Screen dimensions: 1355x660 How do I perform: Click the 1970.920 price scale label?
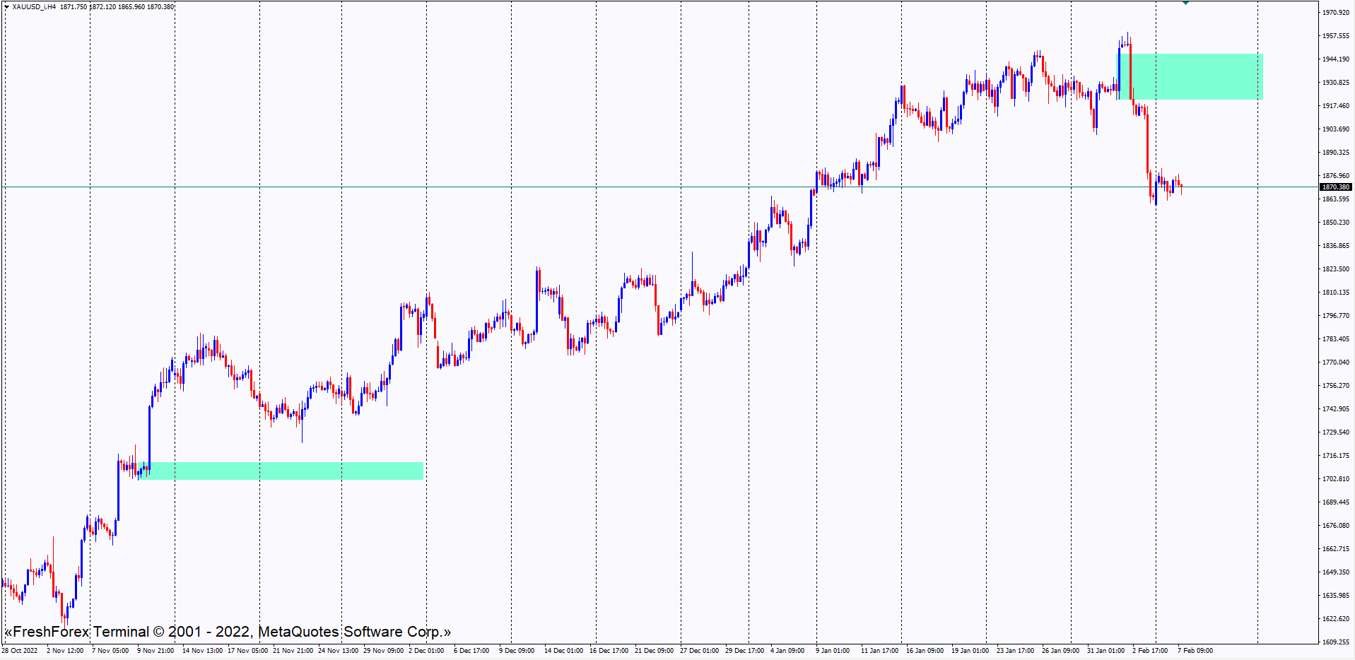tap(1335, 13)
